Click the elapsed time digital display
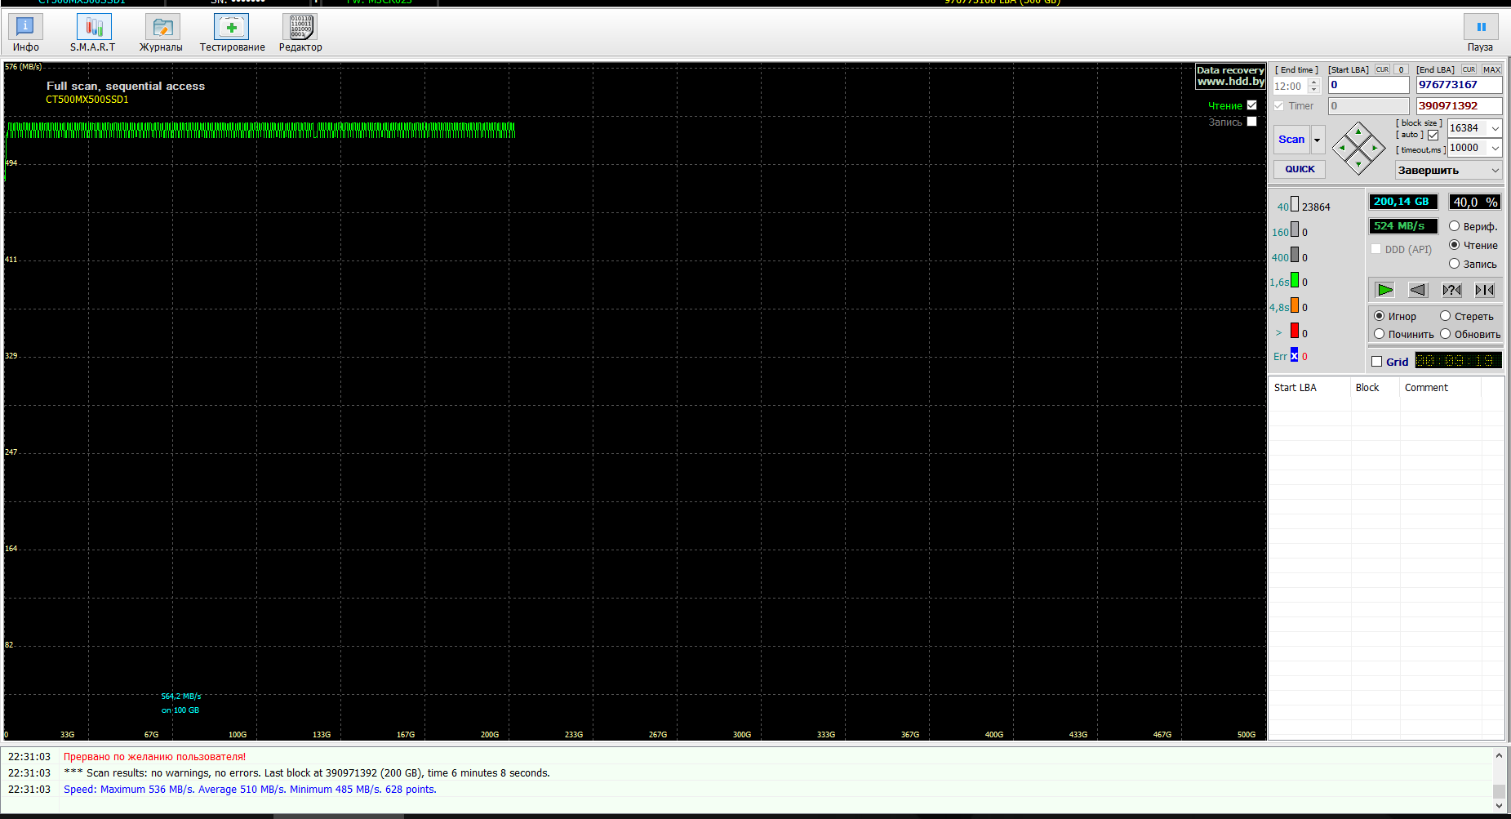 (1458, 361)
